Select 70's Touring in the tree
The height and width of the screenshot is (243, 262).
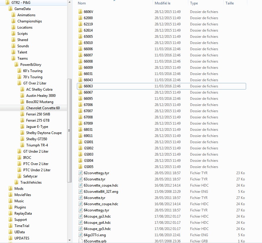point(33,77)
